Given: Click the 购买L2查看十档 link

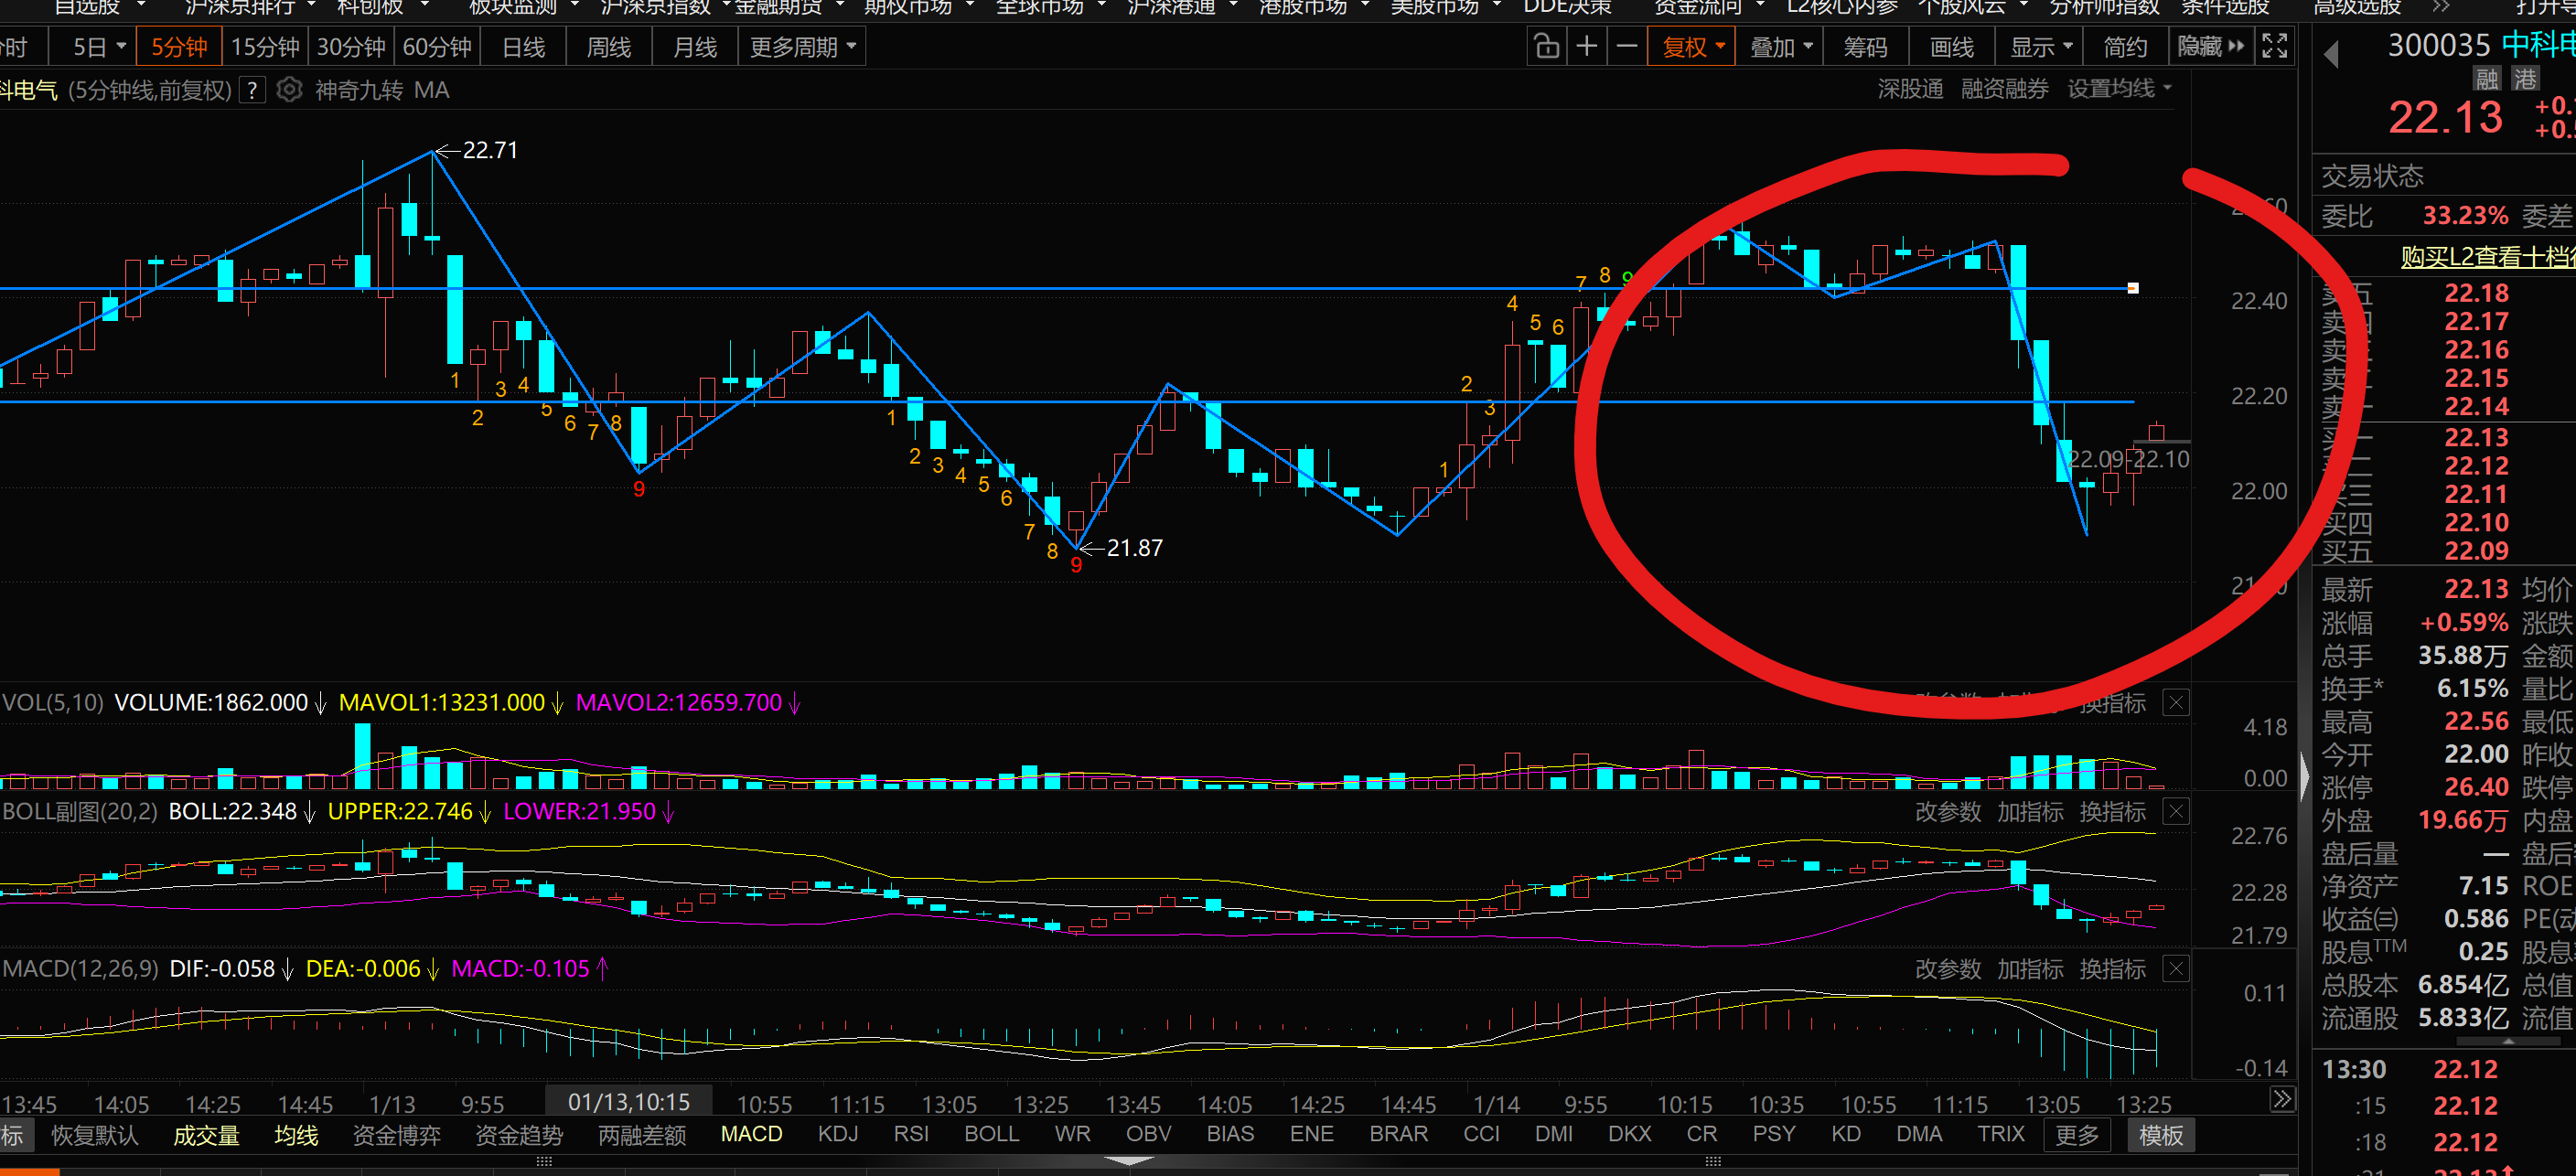Looking at the screenshot, I should (x=2487, y=257).
